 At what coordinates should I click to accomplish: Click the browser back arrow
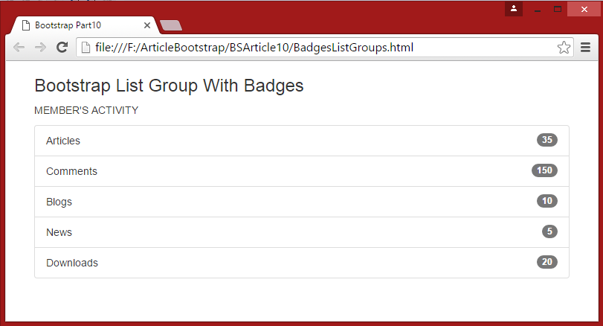(19, 48)
